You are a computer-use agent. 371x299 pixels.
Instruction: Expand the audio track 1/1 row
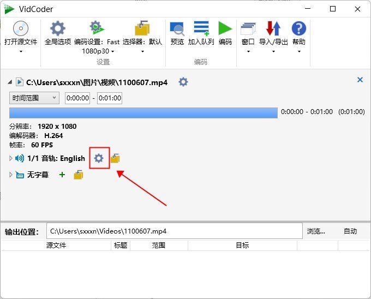tap(11, 158)
